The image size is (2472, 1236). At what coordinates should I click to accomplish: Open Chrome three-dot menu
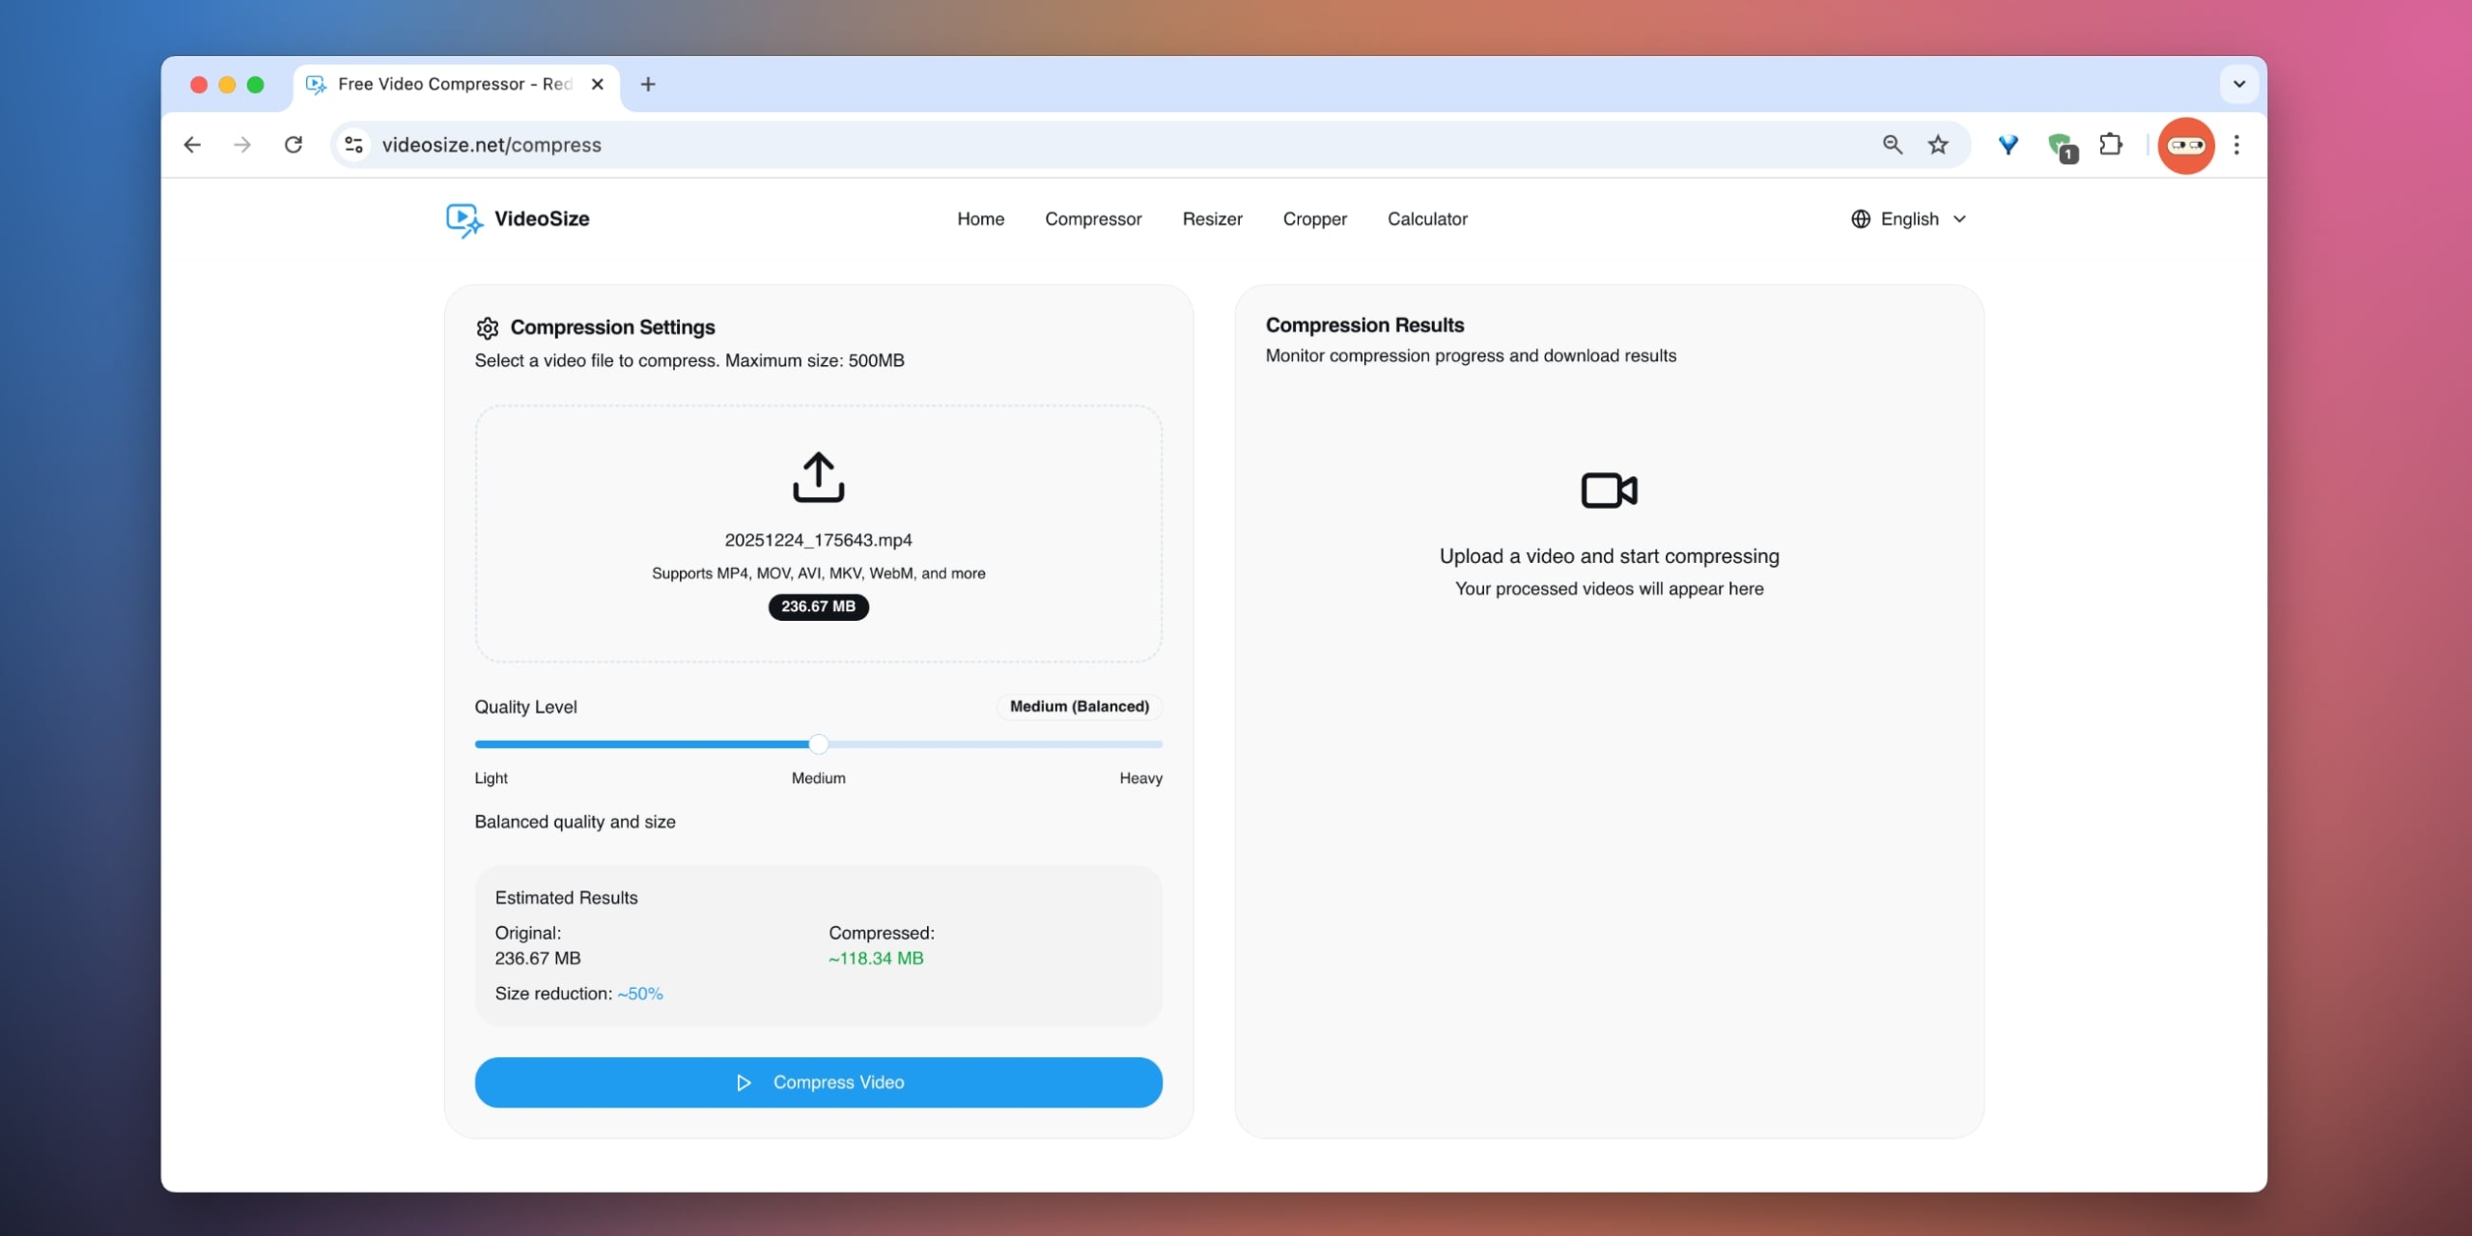[x=2236, y=145]
